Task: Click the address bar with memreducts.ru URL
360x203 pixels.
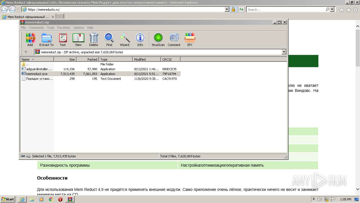Action: 124,9
